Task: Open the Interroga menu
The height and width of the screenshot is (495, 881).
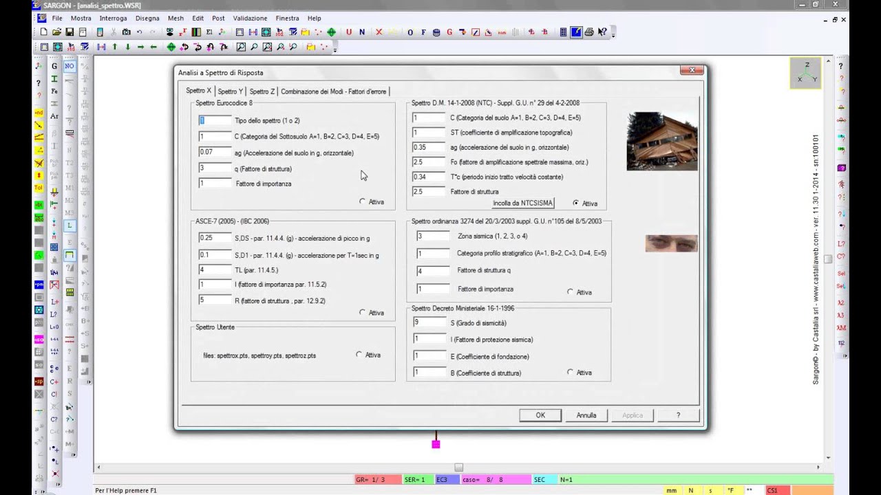Action: pos(113,19)
